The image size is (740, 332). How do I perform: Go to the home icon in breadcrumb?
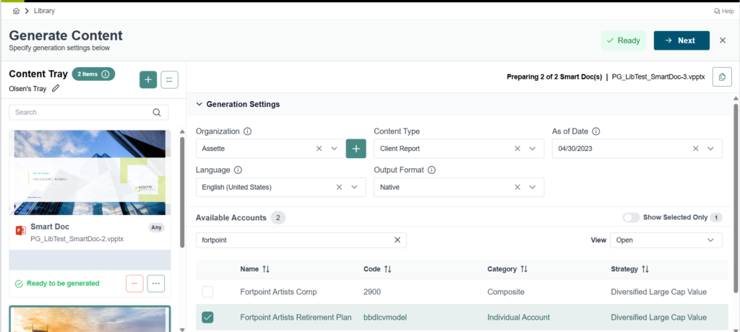pyautogui.click(x=16, y=11)
